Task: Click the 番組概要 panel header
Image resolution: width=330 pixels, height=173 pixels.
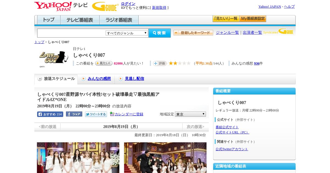Action: tap(254, 91)
